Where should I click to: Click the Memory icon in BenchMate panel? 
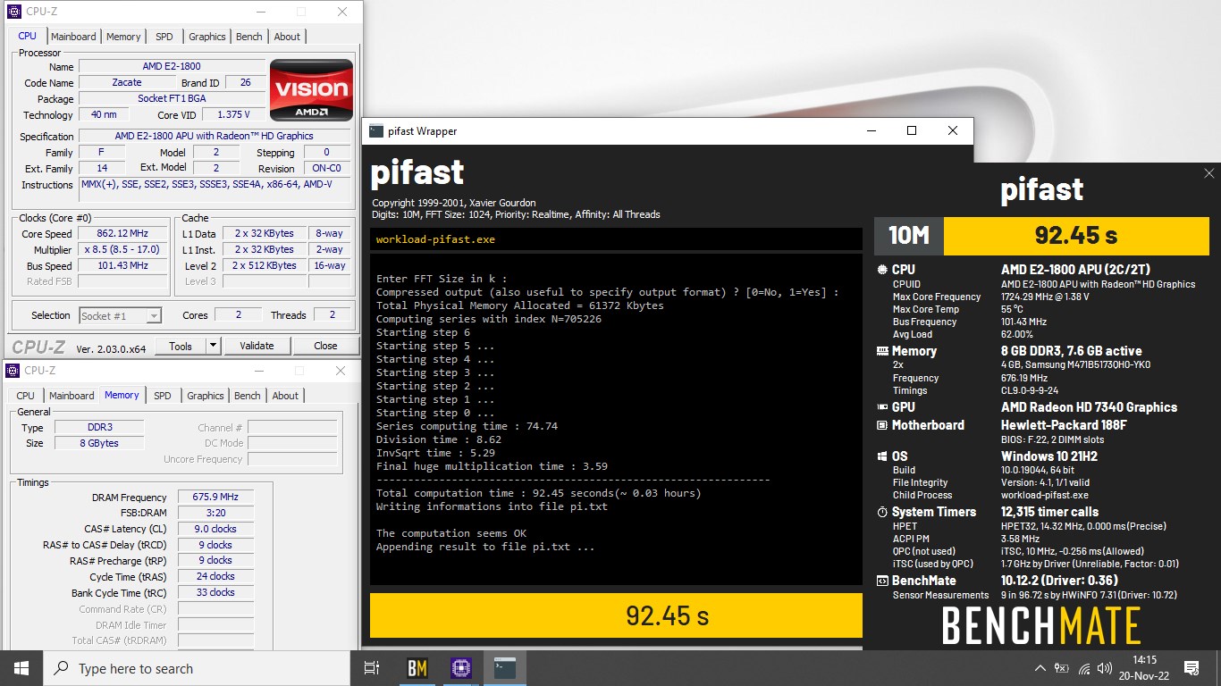coord(882,351)
